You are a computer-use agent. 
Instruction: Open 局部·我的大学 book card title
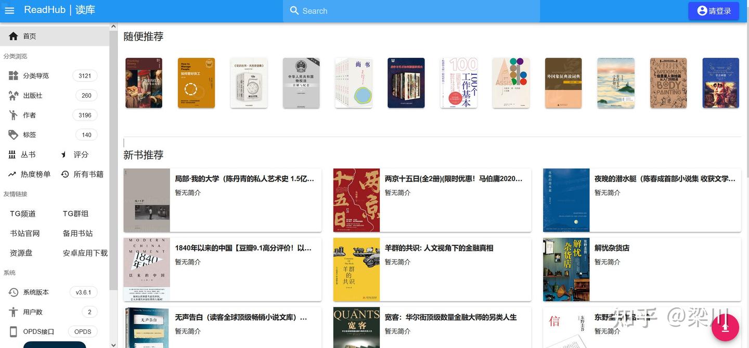pos(244,178)
